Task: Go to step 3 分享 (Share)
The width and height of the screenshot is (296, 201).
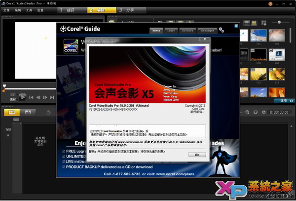Action: click(131, 10)
